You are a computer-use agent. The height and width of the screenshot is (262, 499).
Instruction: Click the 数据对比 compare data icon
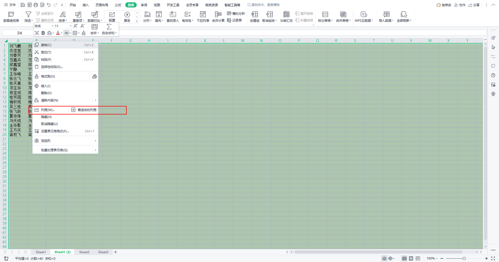[x=94, y=15]
